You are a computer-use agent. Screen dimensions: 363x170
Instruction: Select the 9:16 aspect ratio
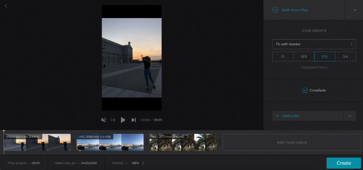324,57
